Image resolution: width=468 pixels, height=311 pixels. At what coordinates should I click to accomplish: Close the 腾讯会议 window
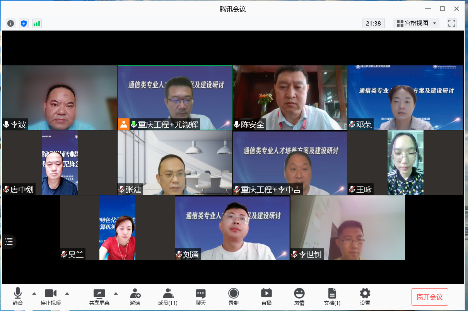click(x=457, y=9)
